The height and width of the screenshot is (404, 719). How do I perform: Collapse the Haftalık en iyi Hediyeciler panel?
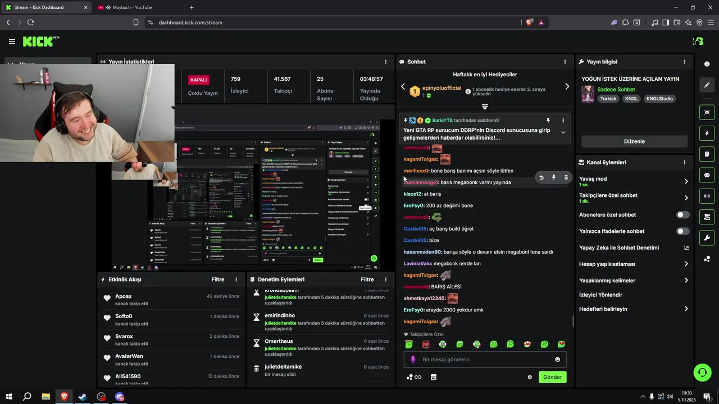point(485,107)
